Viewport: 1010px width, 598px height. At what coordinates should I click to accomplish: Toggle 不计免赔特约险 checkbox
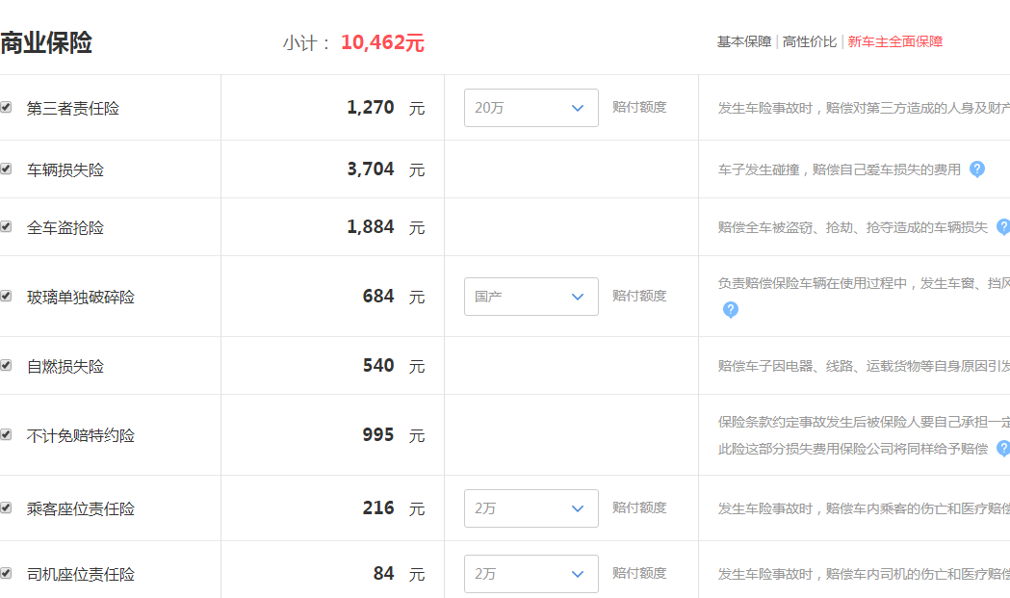pyautogui.click(x=6, y=435)
